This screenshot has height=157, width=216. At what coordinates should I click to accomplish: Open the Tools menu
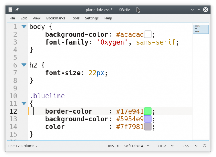click(x=75, y=18)
